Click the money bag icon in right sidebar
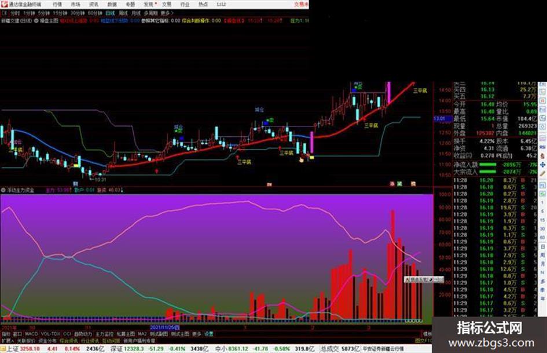 [542, 156]
